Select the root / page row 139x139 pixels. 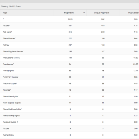pos(69,19)
